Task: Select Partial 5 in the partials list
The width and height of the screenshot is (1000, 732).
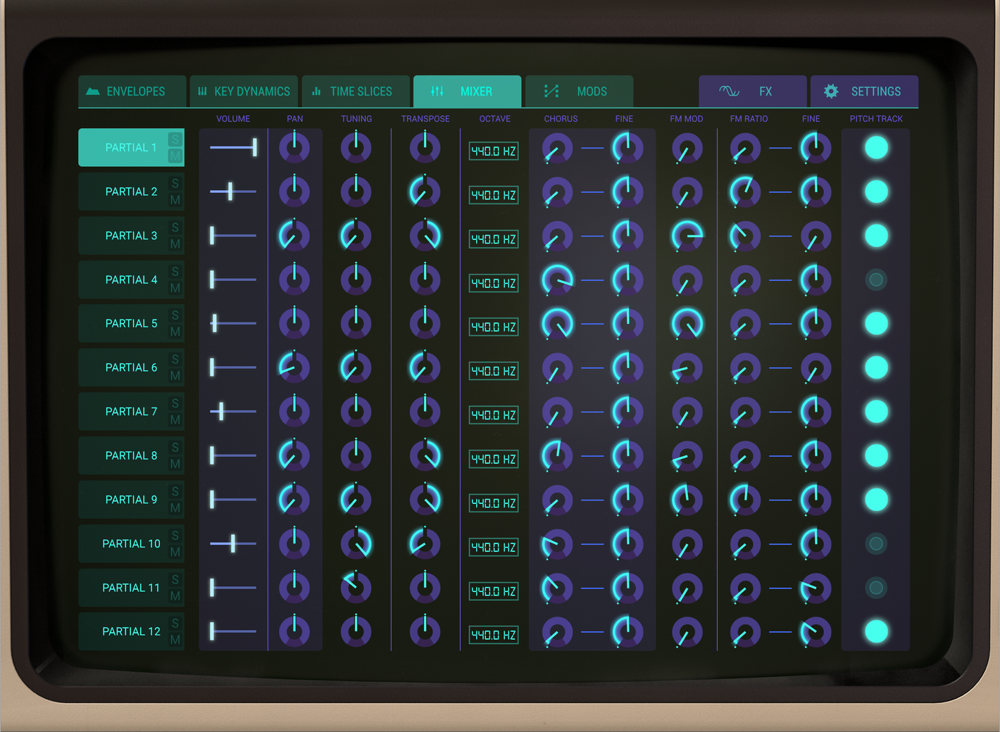Action: (131, 323)
